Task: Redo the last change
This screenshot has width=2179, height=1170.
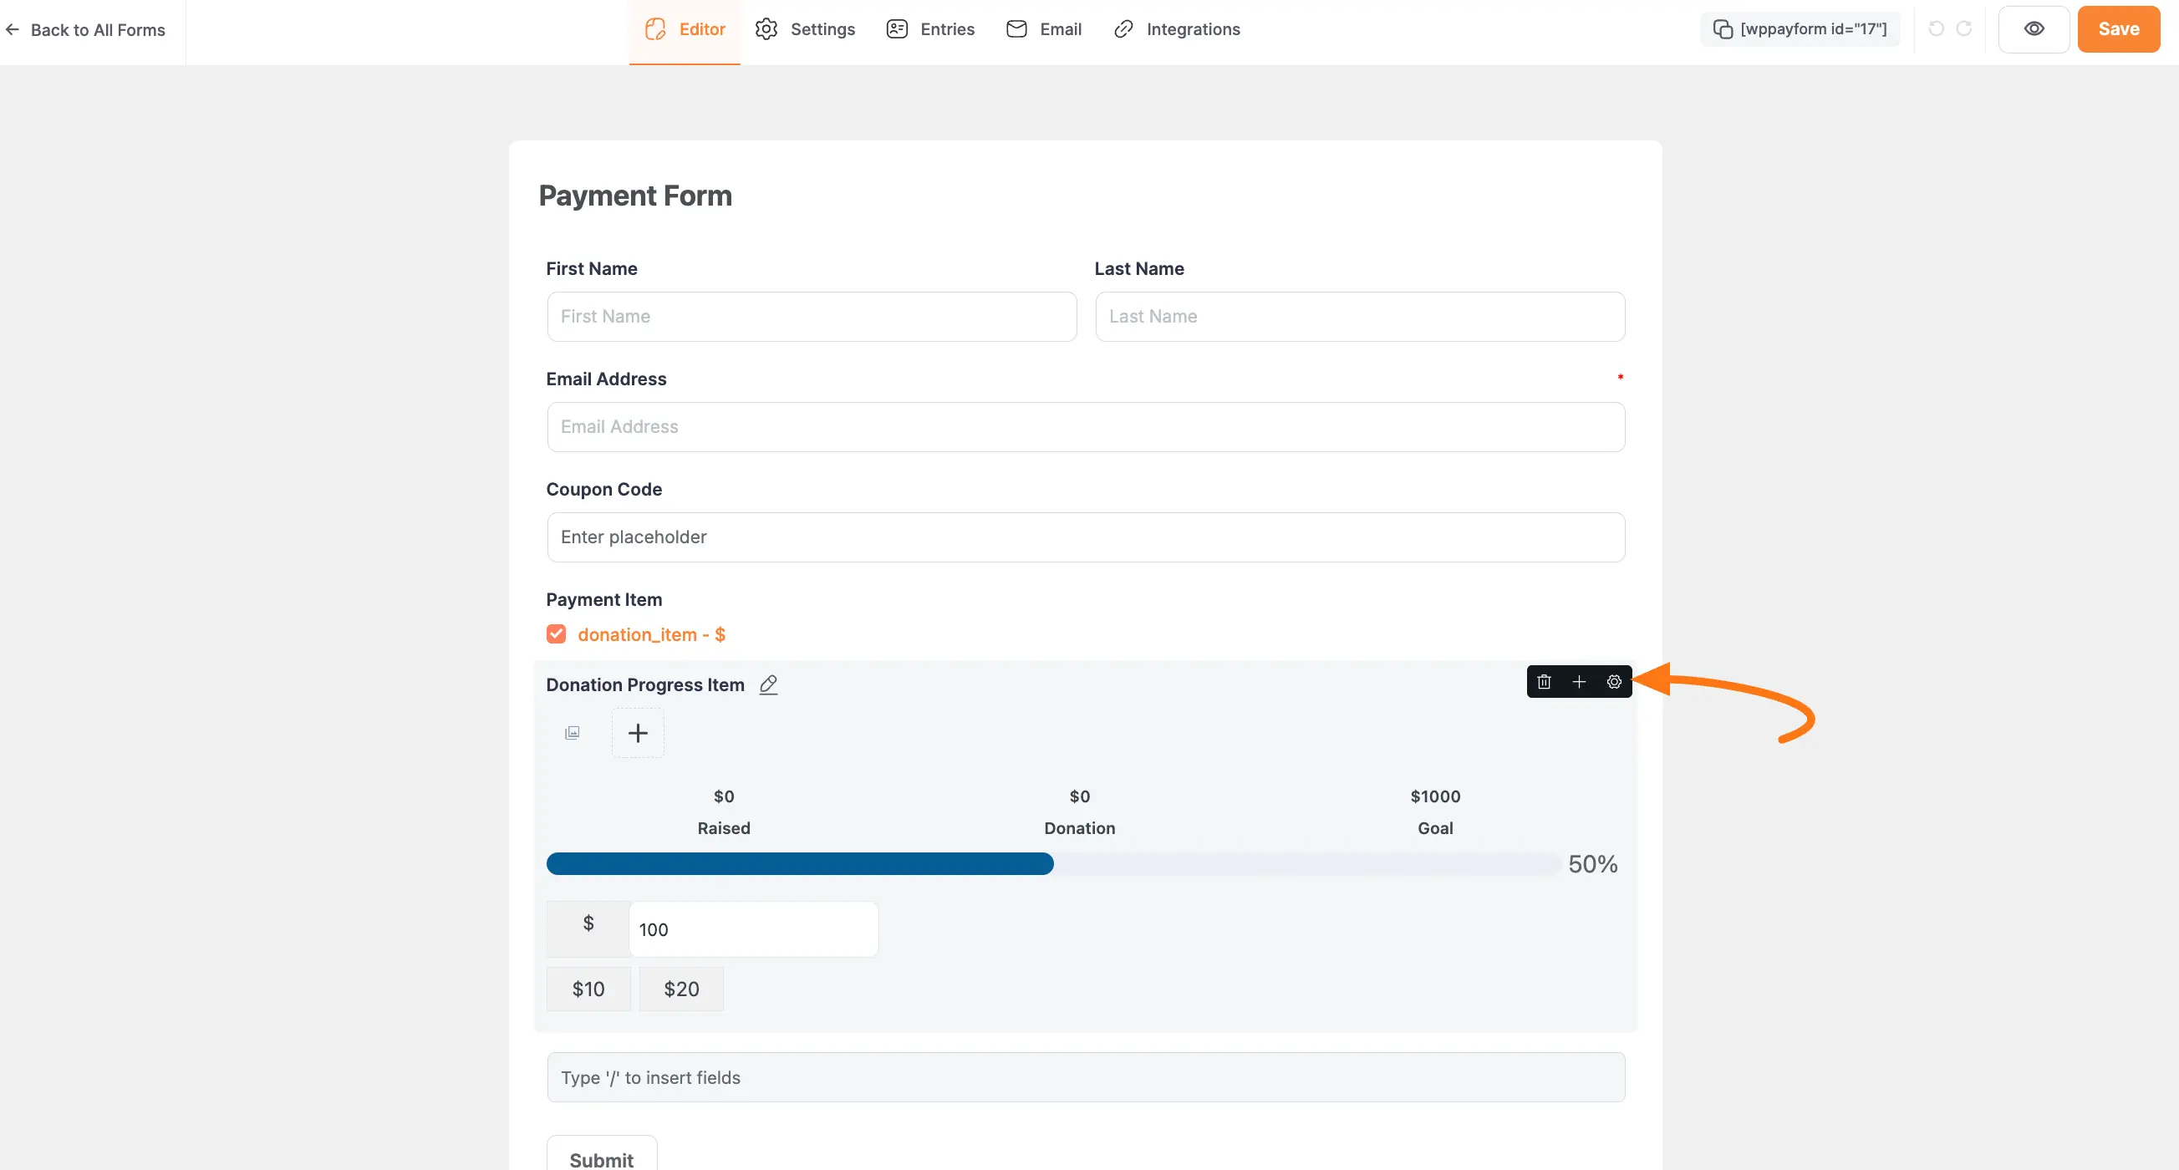Action: coord(1964,28)
